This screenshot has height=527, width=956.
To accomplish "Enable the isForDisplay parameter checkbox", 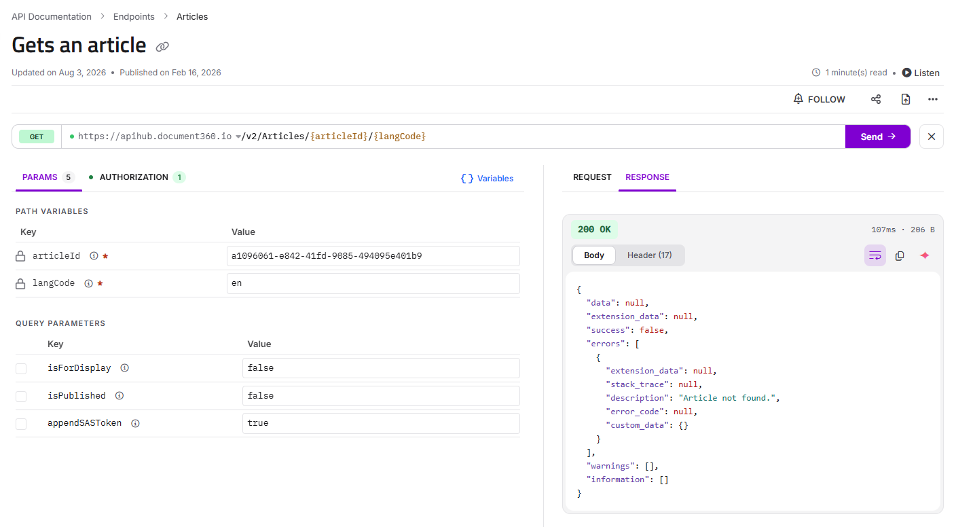I will pyautogui.click(x=21, y=368).
